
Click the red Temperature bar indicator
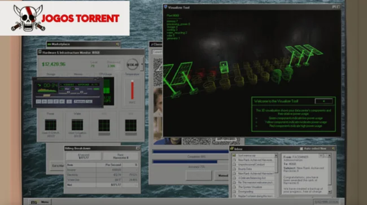point(132,90)
